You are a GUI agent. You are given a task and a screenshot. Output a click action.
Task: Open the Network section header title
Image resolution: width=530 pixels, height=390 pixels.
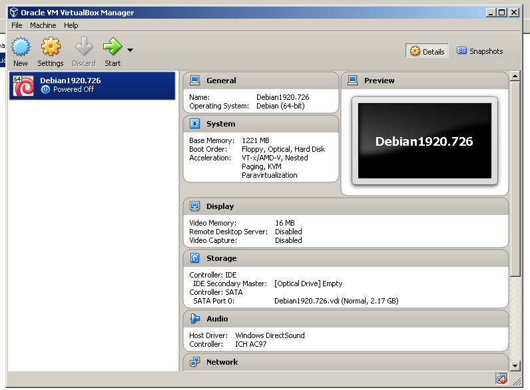click(222, 362)
